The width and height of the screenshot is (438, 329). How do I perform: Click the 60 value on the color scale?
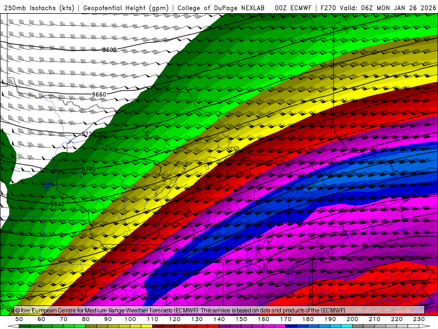[x=42, y=319]
